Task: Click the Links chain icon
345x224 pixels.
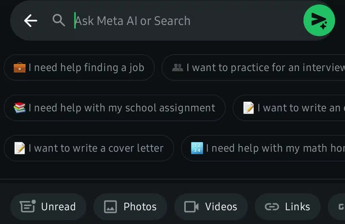Action: [x=272, y=207]
